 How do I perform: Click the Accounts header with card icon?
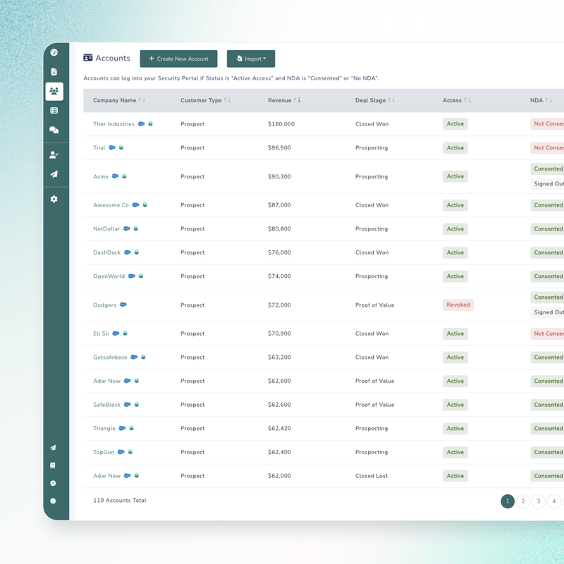107,59
